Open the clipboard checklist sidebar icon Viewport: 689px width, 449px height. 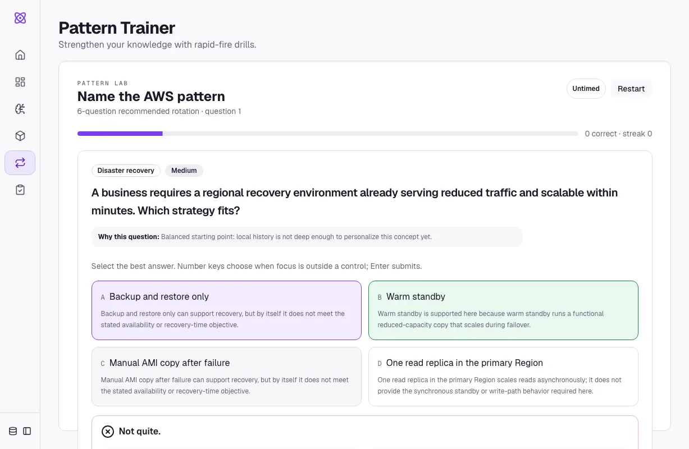coord(20,190)
